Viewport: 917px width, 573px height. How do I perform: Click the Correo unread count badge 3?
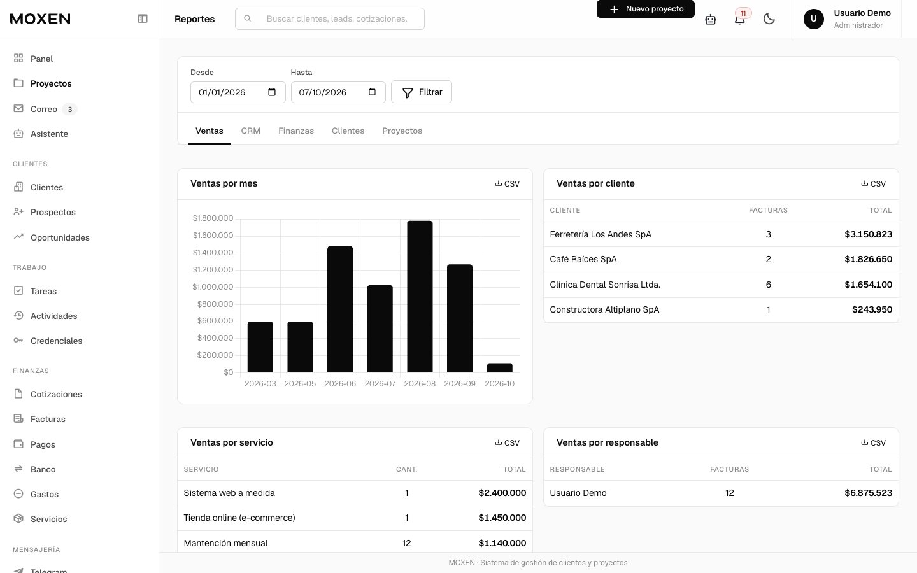coord(70,110)
